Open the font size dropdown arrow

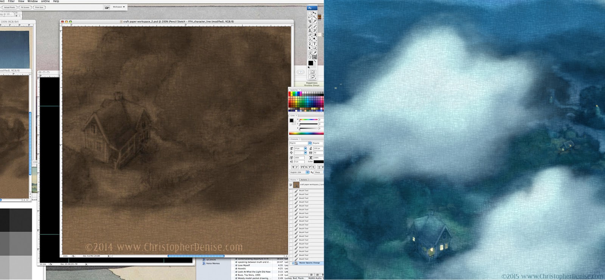click(x=305, y=148)
